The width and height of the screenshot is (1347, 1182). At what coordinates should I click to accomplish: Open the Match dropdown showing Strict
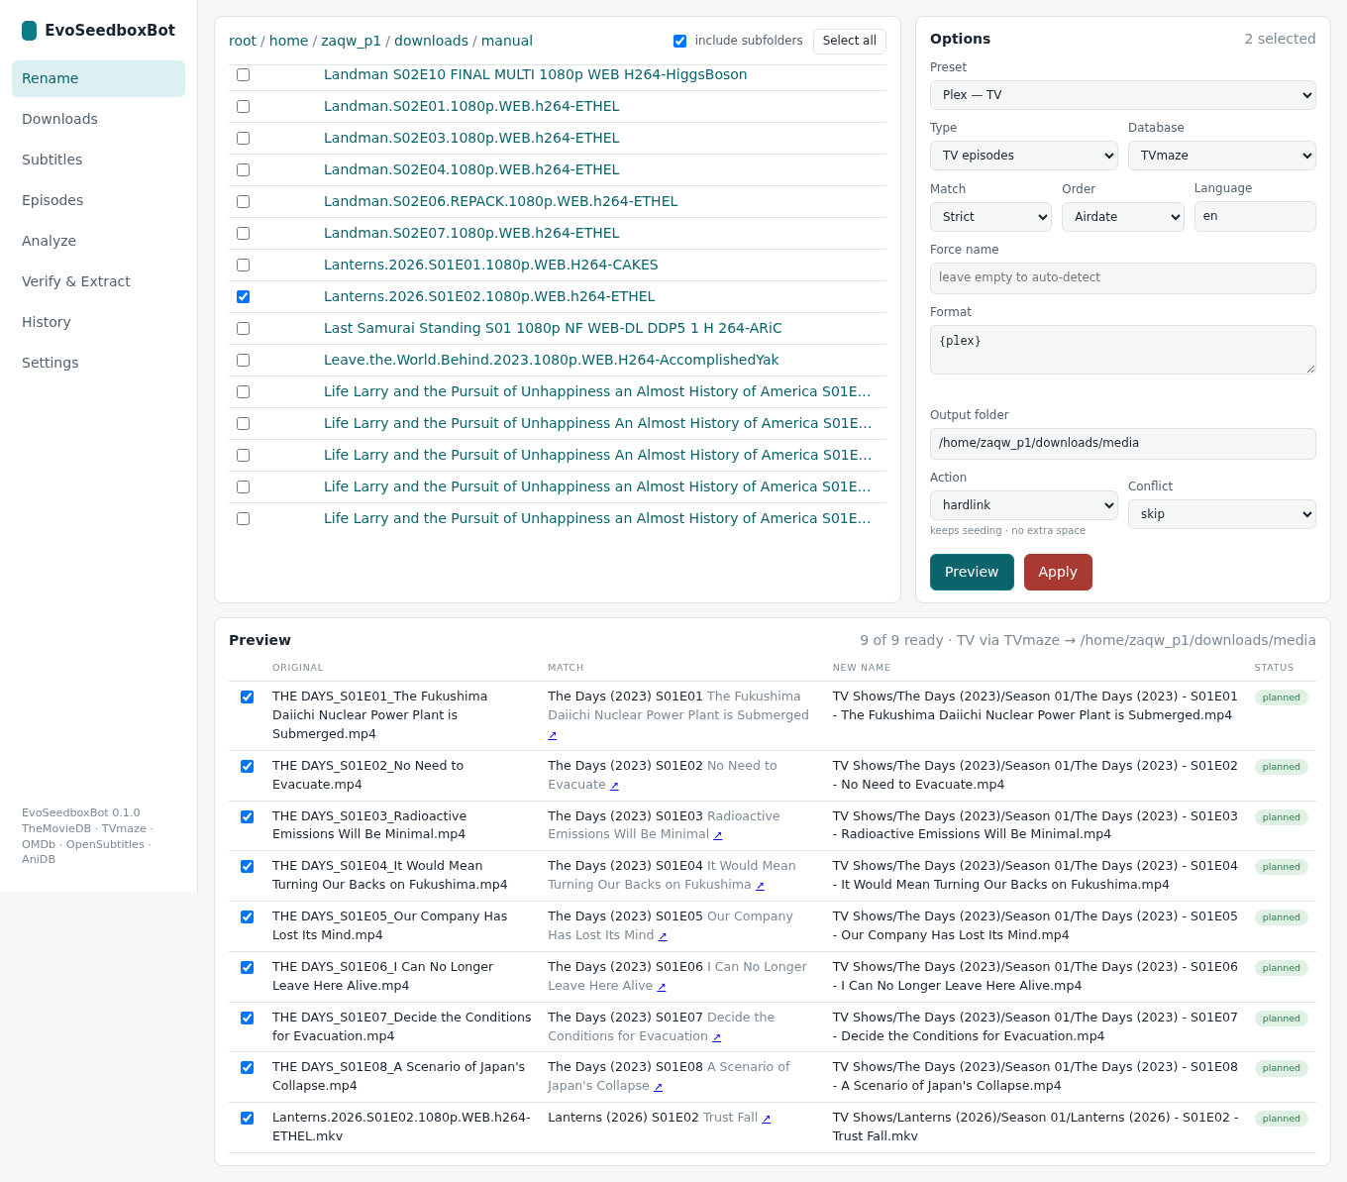tap(990, 217)
